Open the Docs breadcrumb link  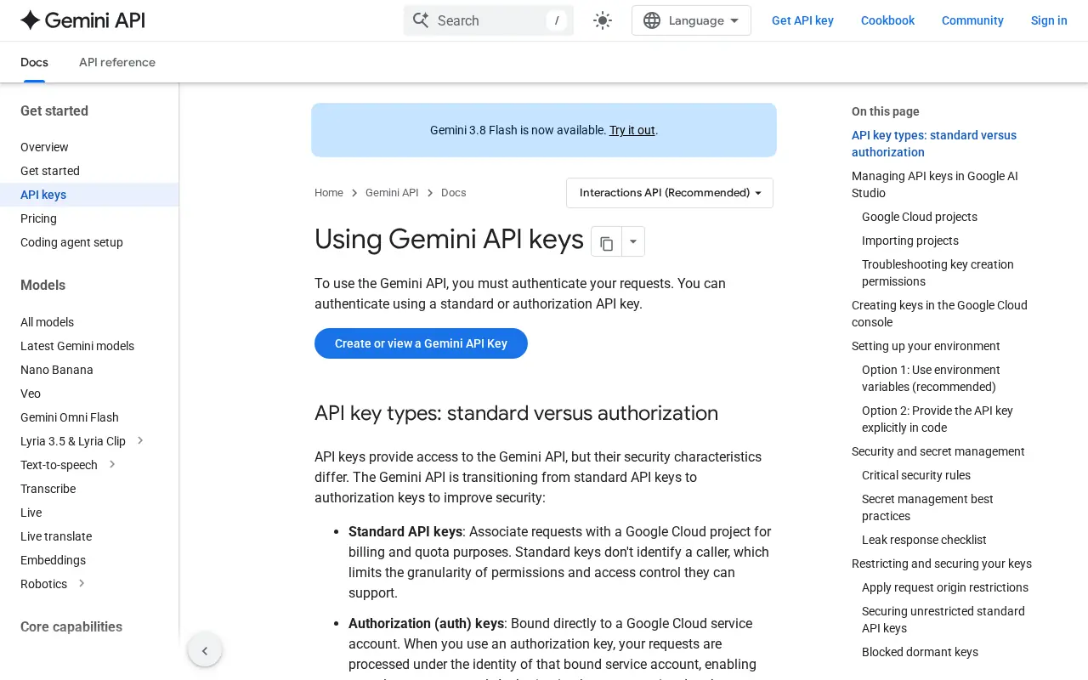tap(454, 193)
